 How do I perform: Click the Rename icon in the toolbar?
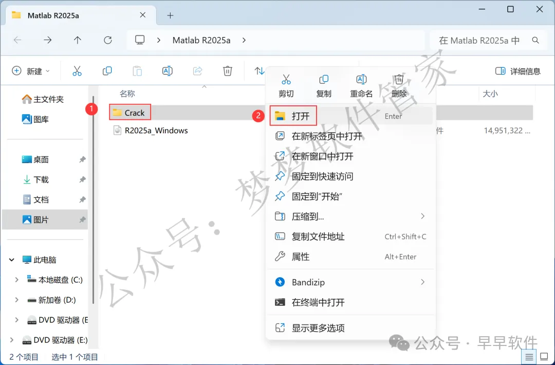tap(168, 71)
